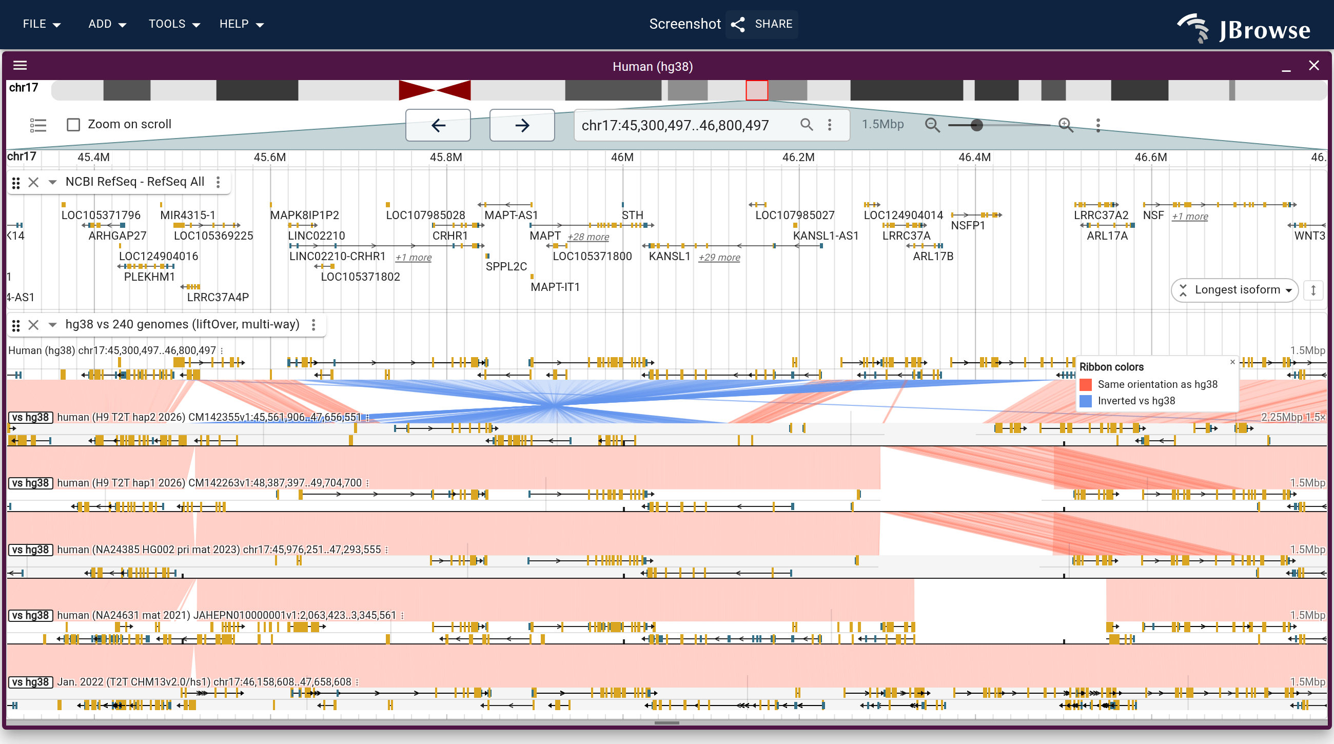Pan left with the back arrow button
This screenshot has height=744, width=1334.
click(x=438, y=125)
